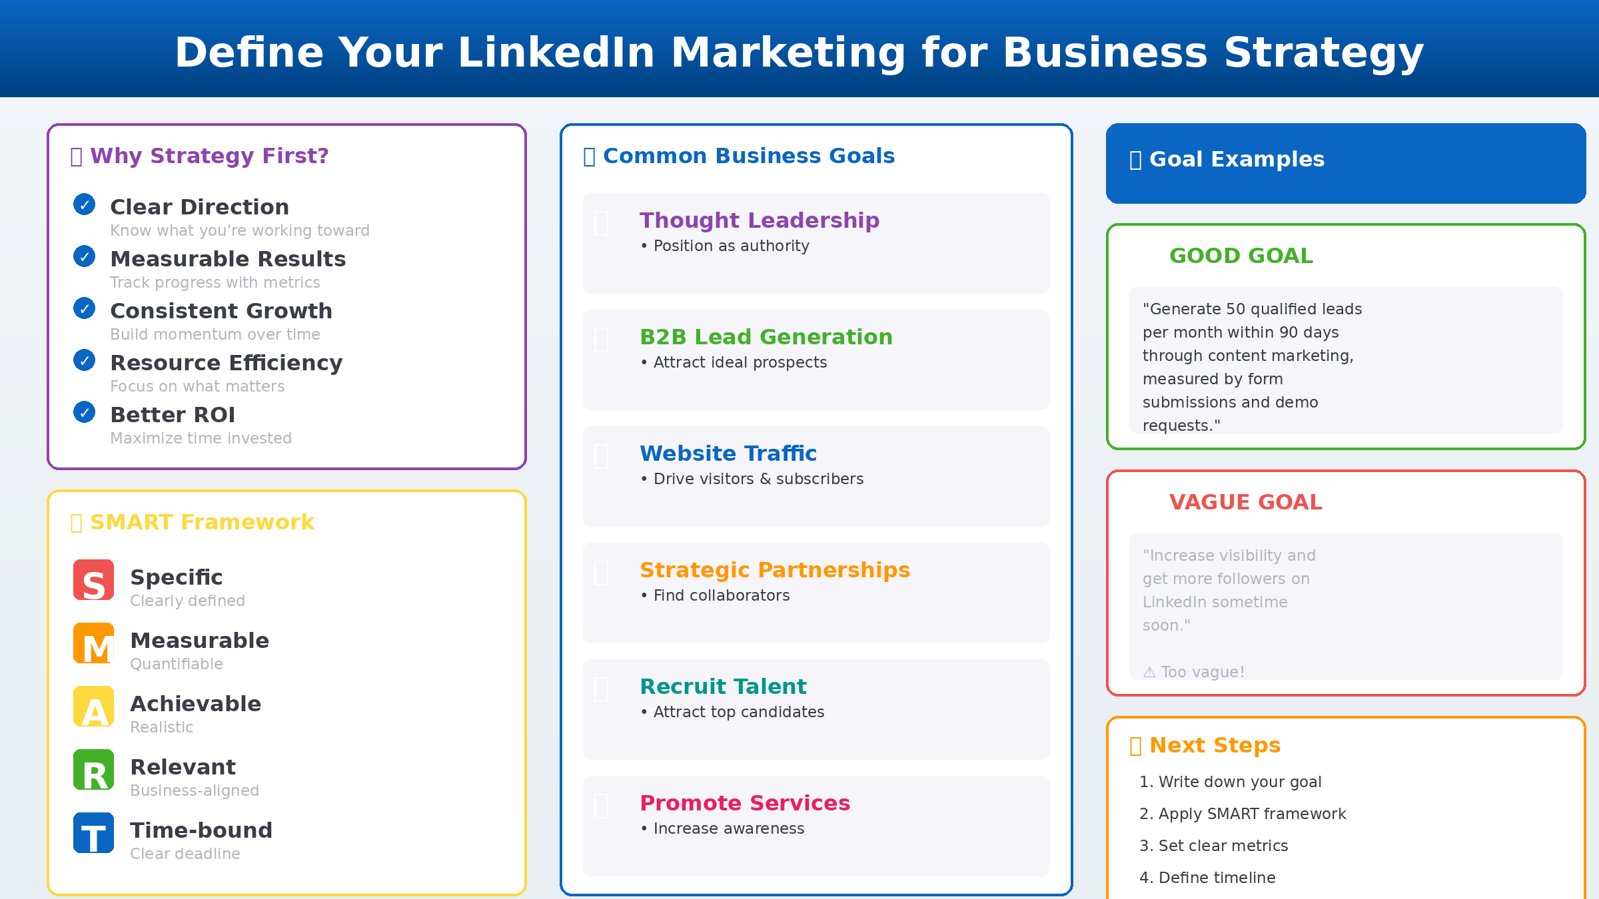The width and height of the screenshot is (1599, 899).
Task: Click the orange M badge for Measurable
Action: click(93, 643)
